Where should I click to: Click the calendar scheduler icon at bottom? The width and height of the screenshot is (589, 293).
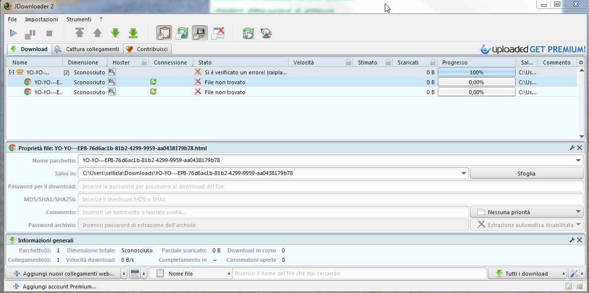[135, 274]
